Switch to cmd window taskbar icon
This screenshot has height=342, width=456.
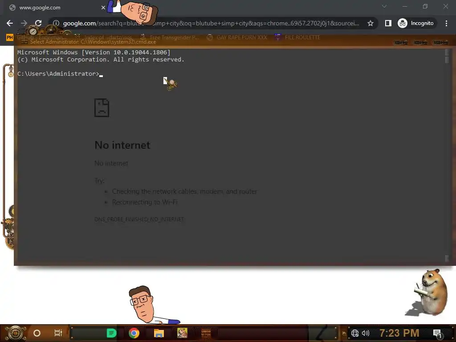[206, 333]
